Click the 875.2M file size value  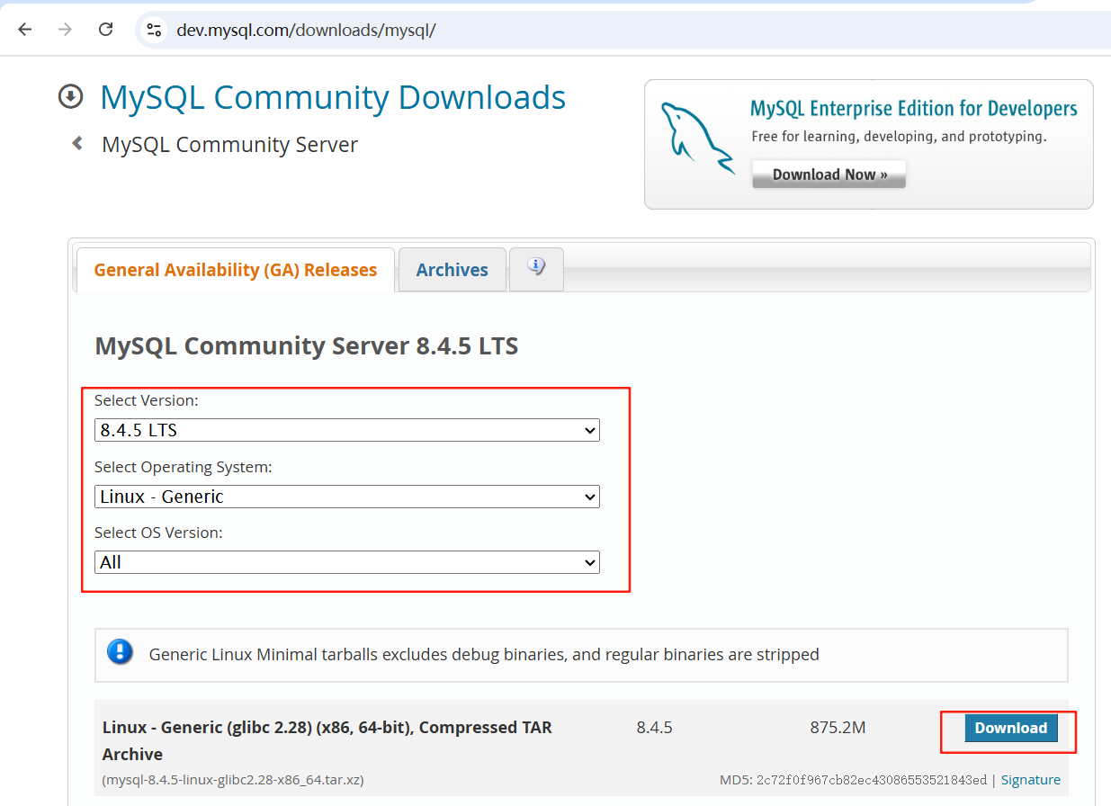(838, 727)
